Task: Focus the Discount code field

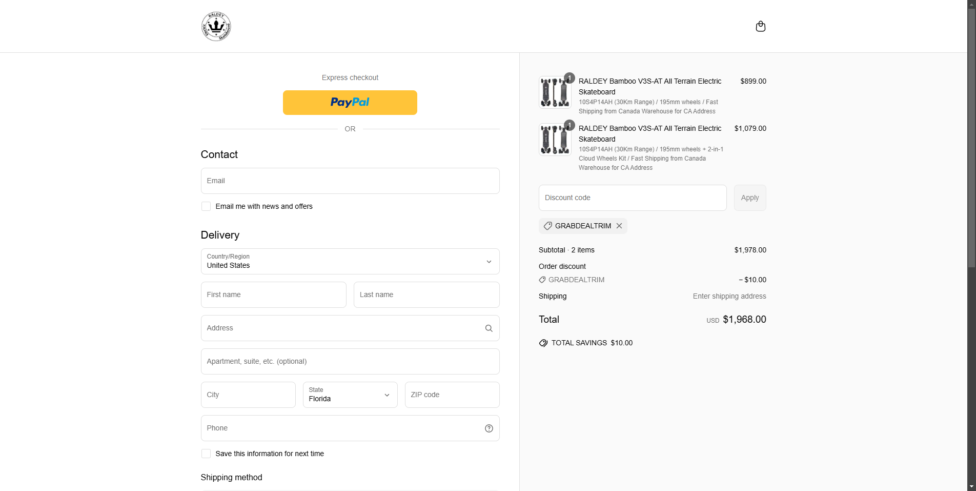Action: coord(633,198)
